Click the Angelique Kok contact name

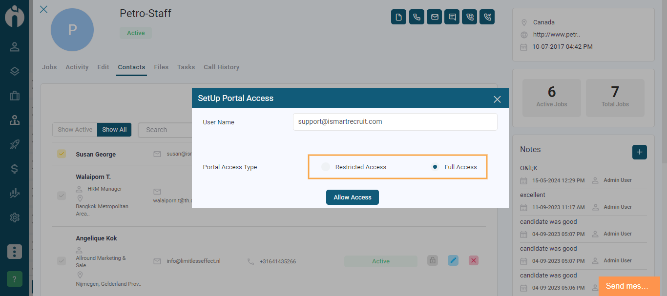tap(96, 238)
